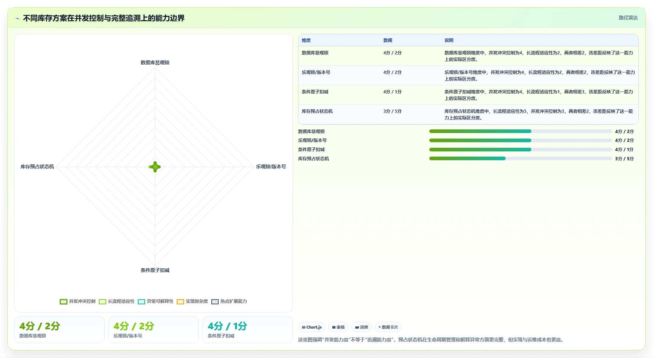
Task: Click the 乐观锁/版本号 radar axis label
Action: click(x=271, y=167)
